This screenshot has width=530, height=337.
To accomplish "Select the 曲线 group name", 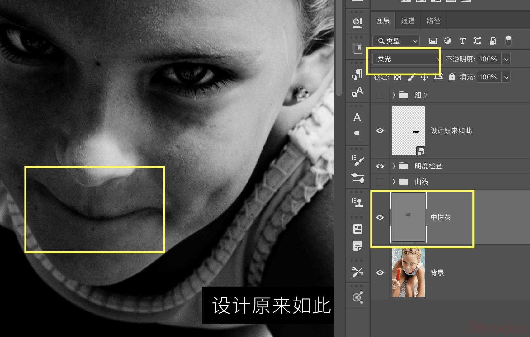I will [x=422, y=182].
